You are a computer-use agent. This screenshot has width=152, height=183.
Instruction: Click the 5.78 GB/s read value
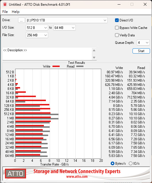[138, 106]
